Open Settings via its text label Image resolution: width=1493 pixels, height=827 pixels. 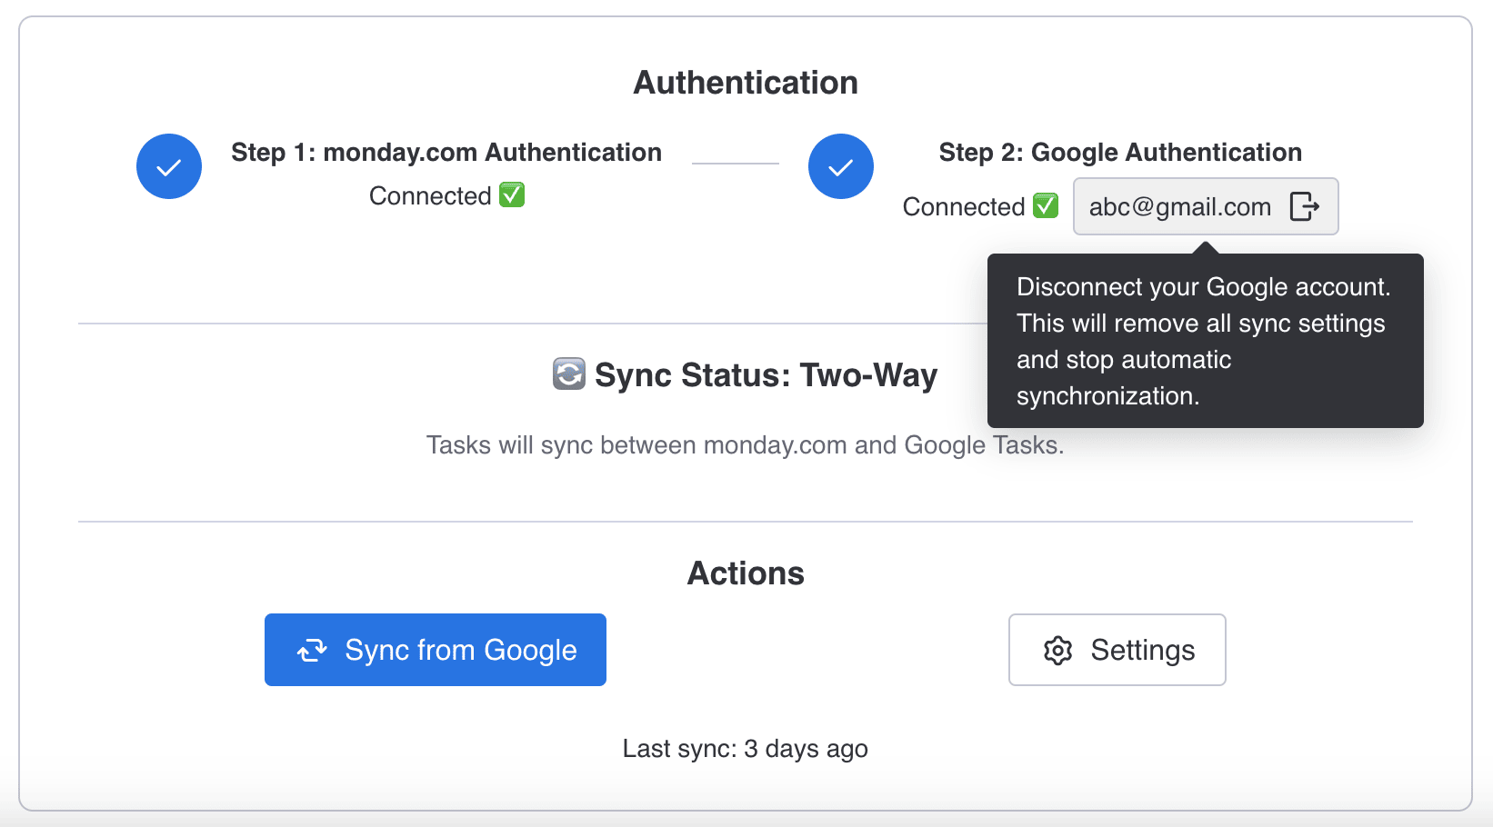point(1142,651)
